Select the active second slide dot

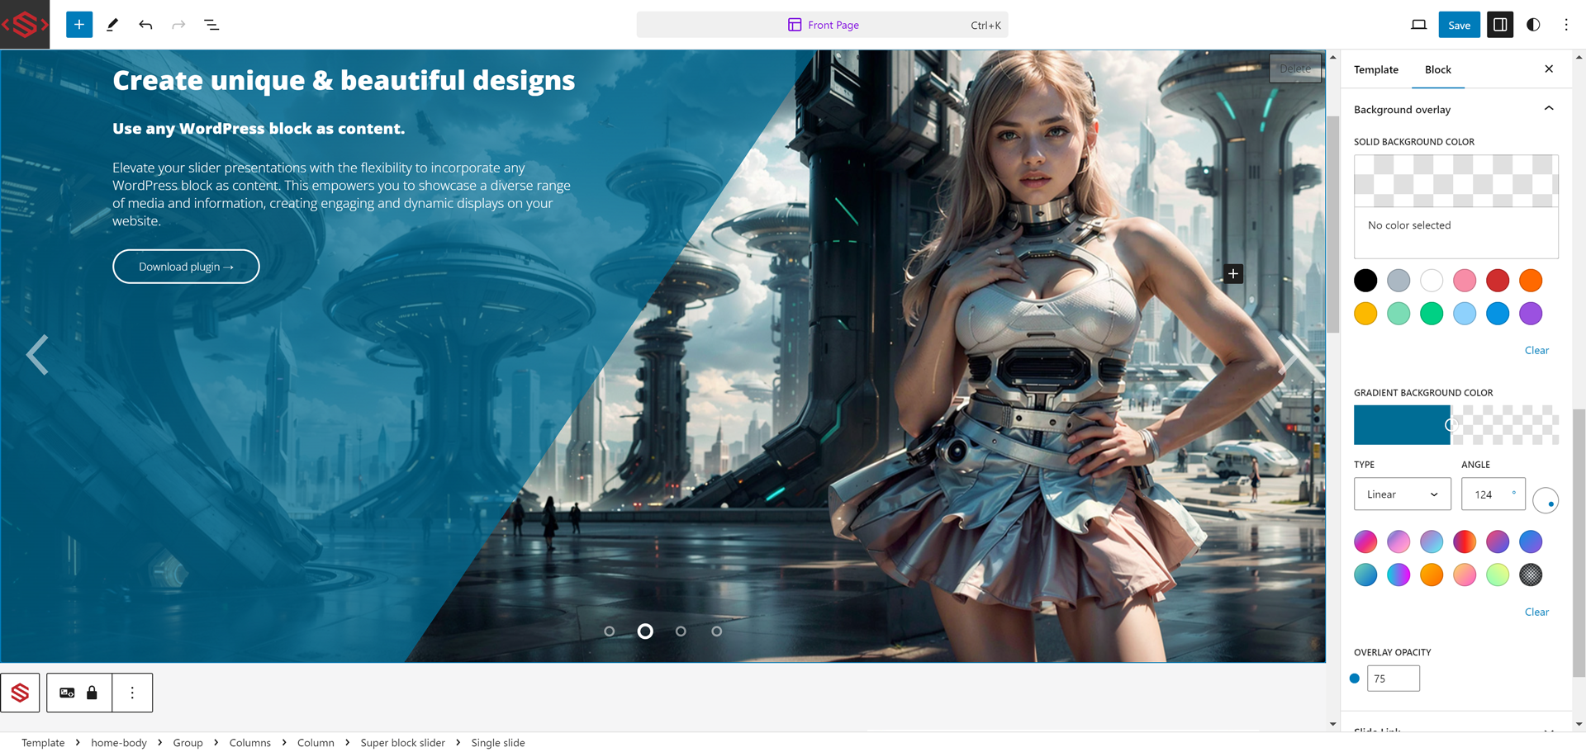(x=645, y=631)
